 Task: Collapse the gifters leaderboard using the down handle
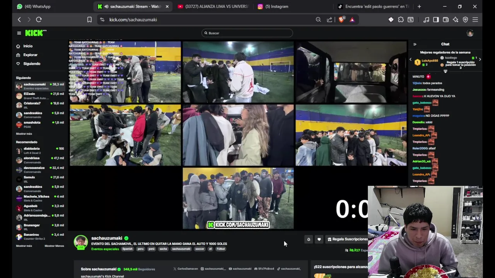pyautogui.click(x=445, y=71)
